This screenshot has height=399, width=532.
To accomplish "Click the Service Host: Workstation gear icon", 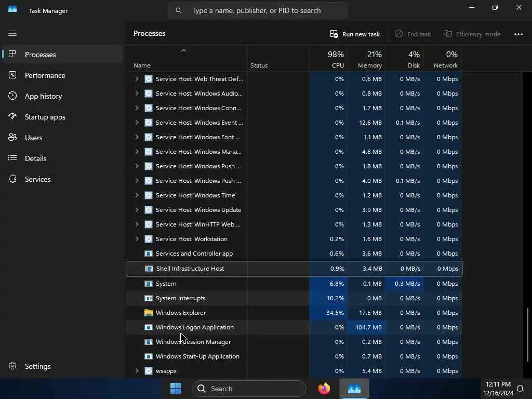I will 148,239.
